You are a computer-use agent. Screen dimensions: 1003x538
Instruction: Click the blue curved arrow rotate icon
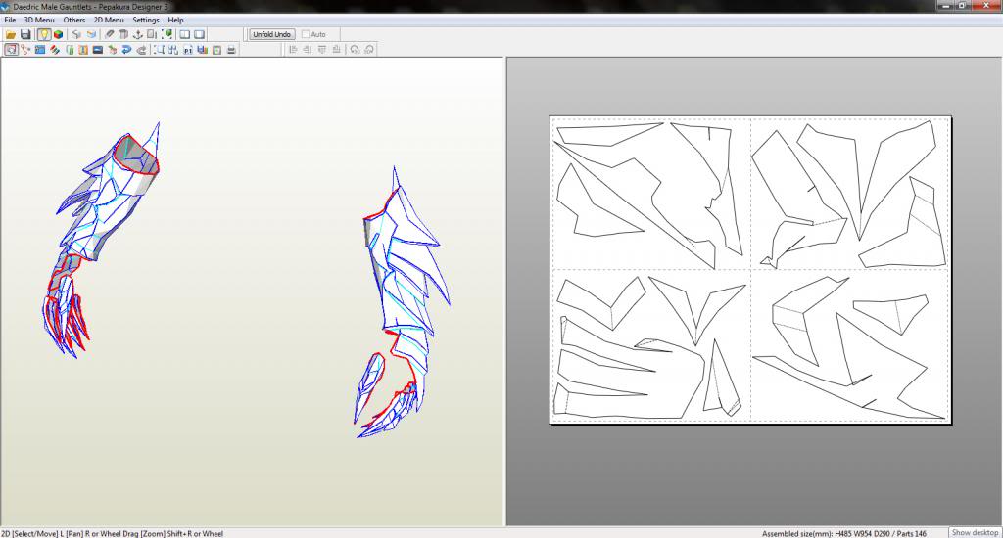[x=126, y=49]
